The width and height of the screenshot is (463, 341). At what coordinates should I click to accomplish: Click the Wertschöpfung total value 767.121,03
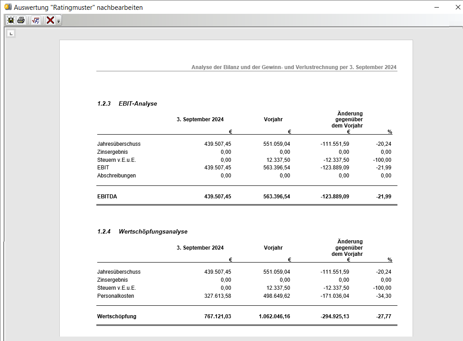point(218,316)
